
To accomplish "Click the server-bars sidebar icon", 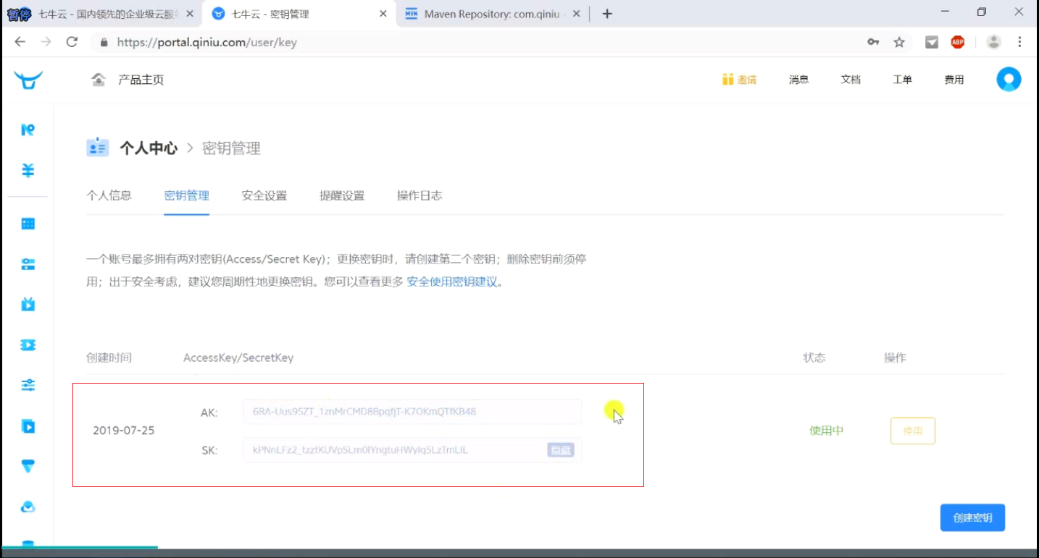I will 28,264.
